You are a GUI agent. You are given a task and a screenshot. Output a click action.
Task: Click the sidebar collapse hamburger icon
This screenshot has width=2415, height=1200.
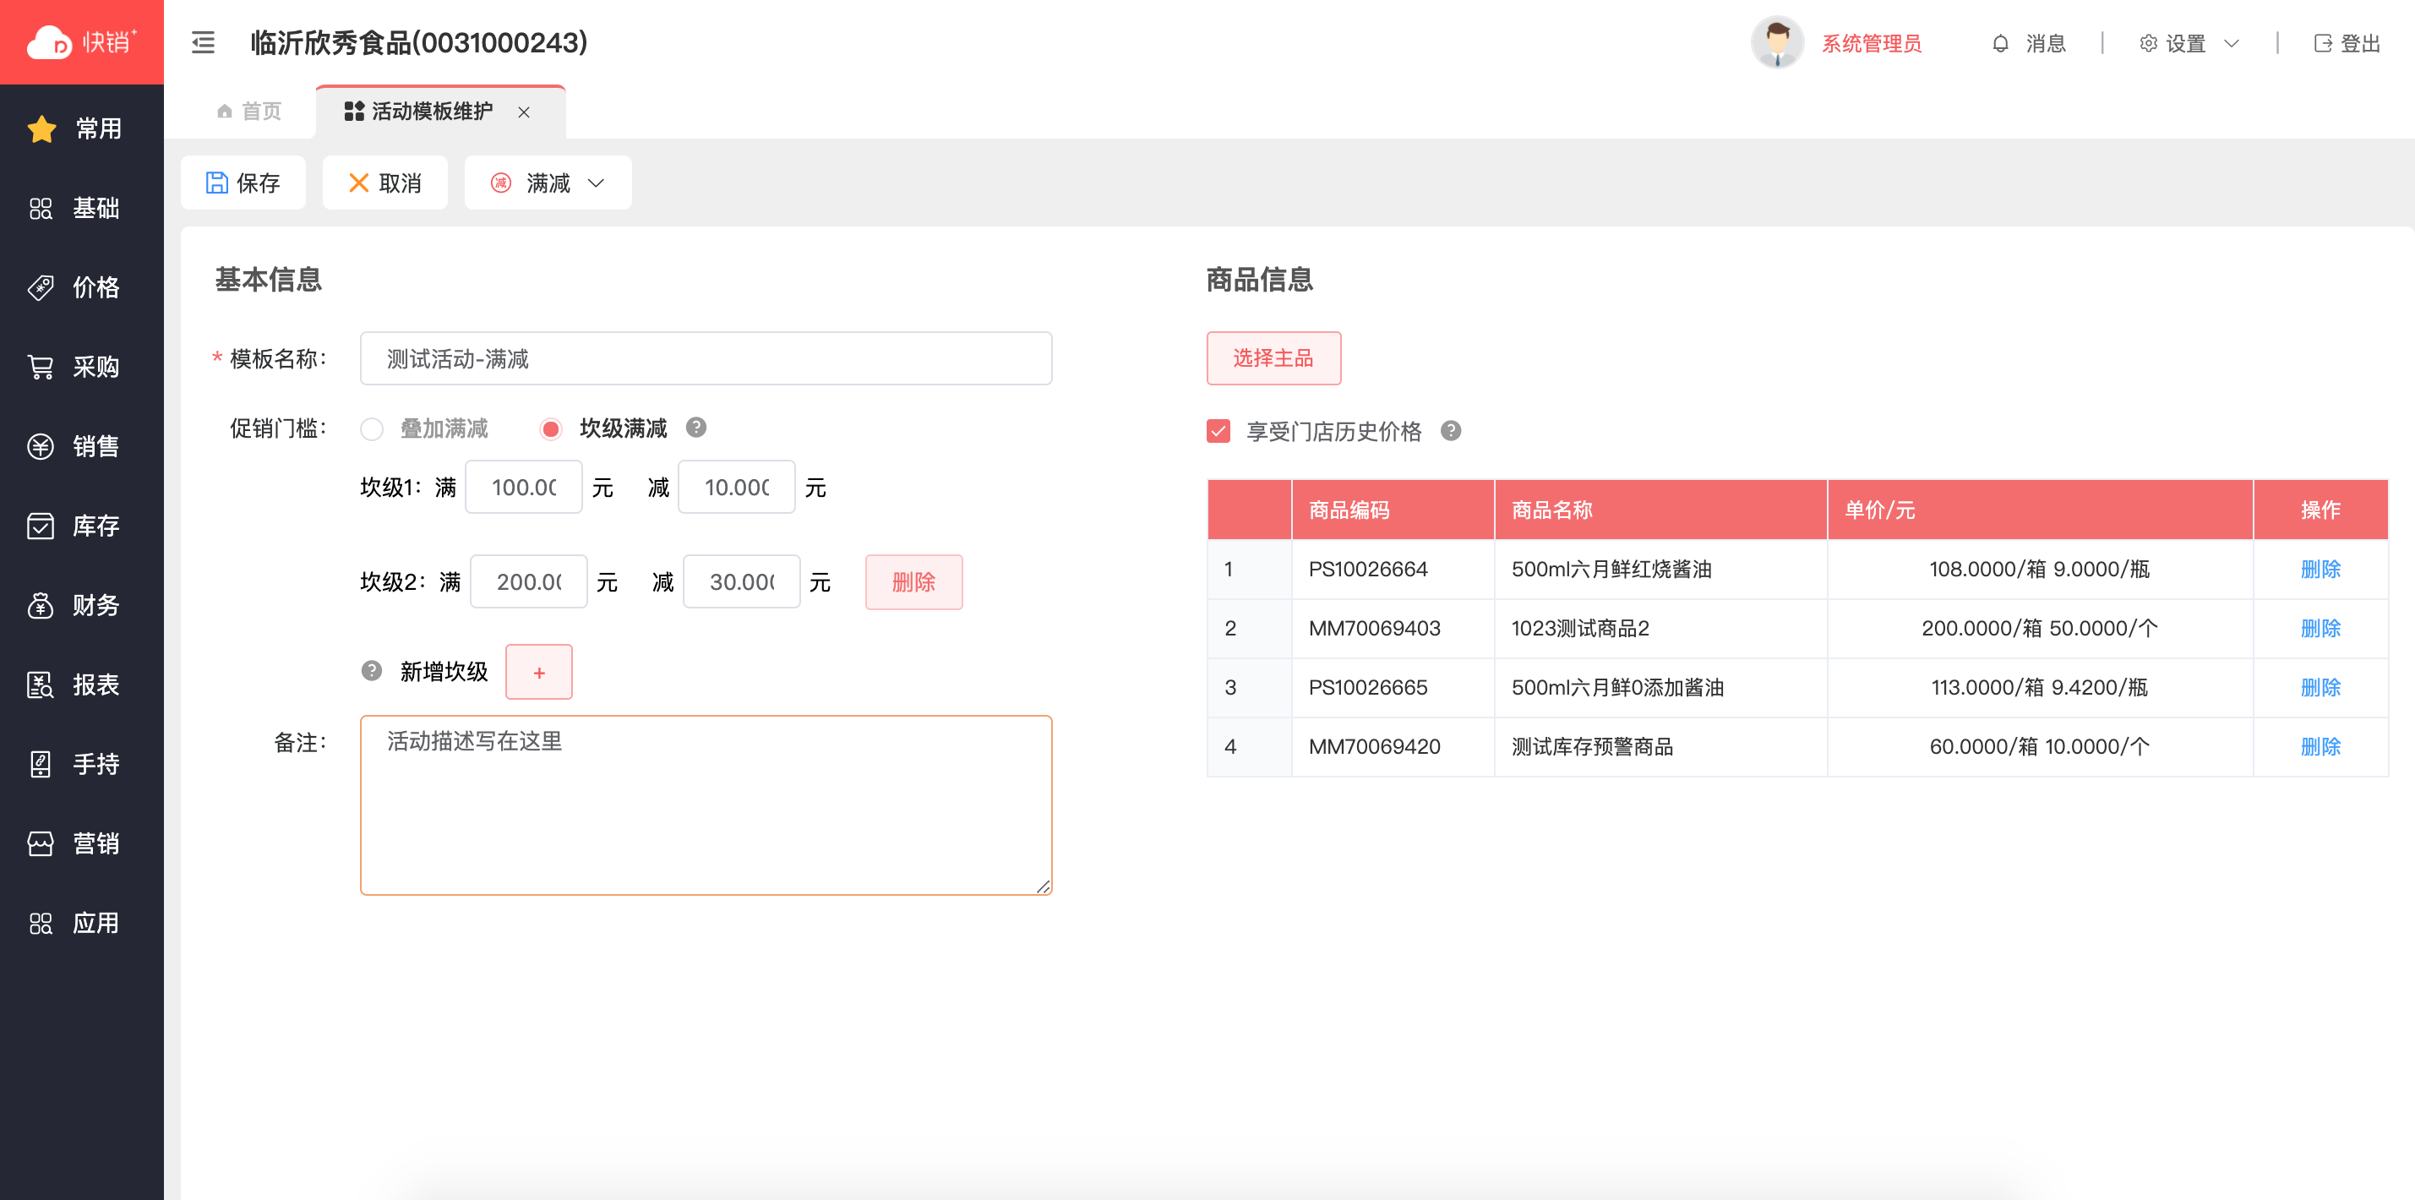(x=203, y=43)
